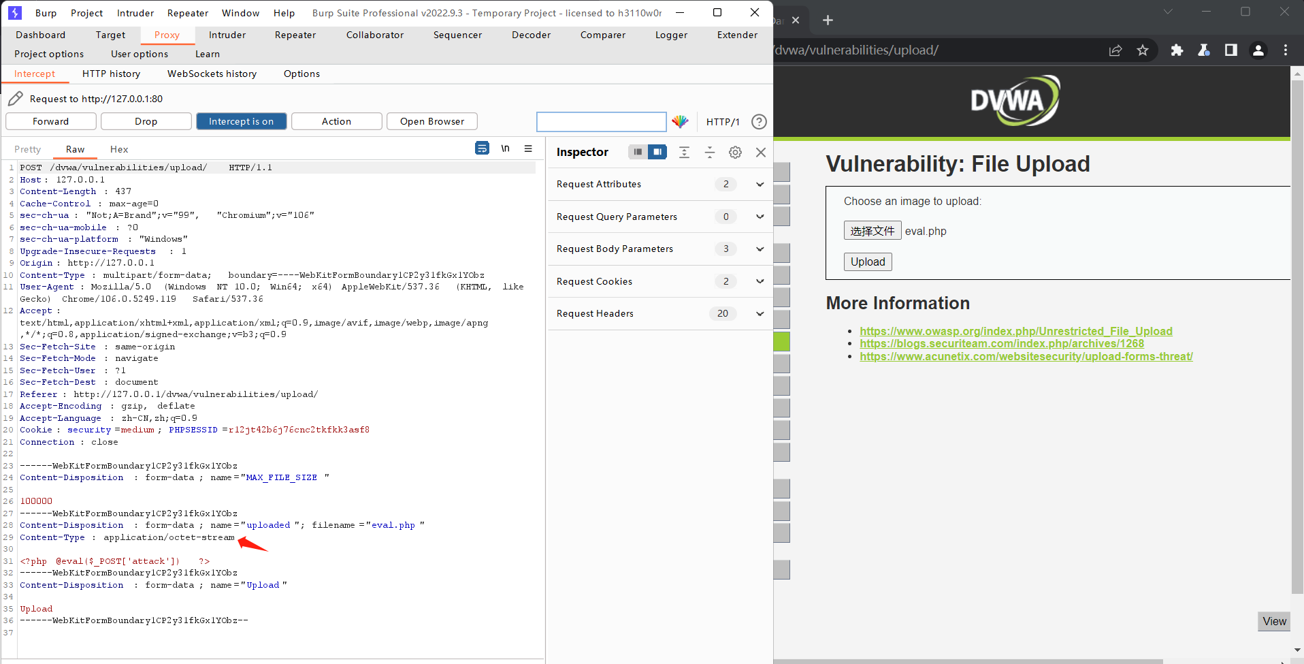
Task: Toggle show non-printable \n characters
Action: (506, 148)
